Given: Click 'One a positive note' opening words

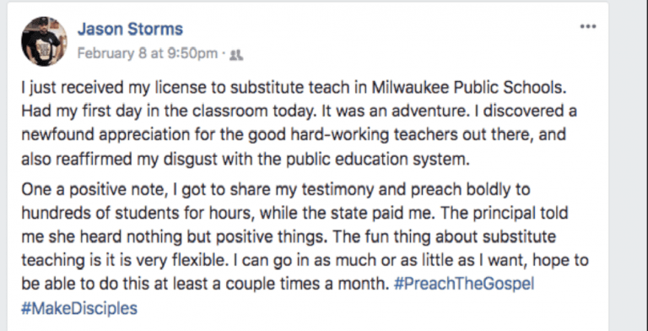Looking at the screenshot, I should click(93, 189).
